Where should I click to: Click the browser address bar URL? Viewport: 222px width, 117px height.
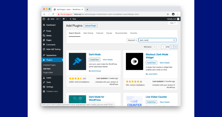pyautogui.click(x=107, y=14)
